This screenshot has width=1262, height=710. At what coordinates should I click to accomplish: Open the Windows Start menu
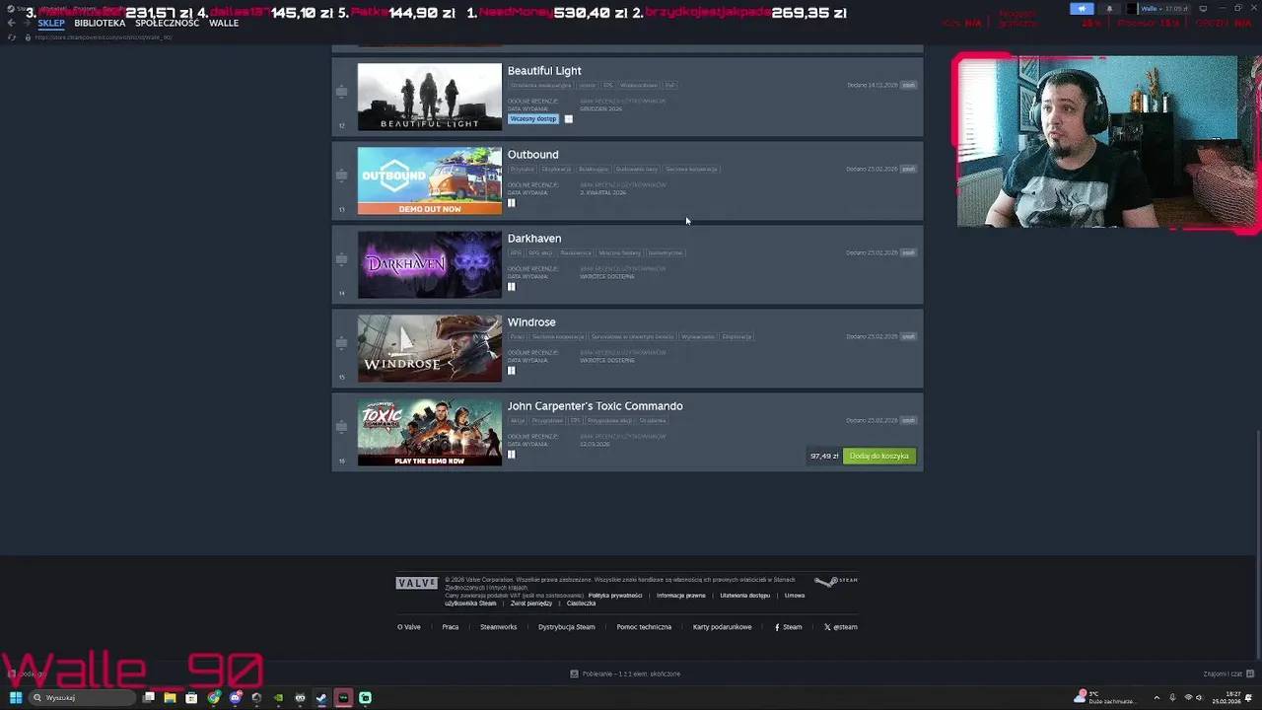pos(16,698)
